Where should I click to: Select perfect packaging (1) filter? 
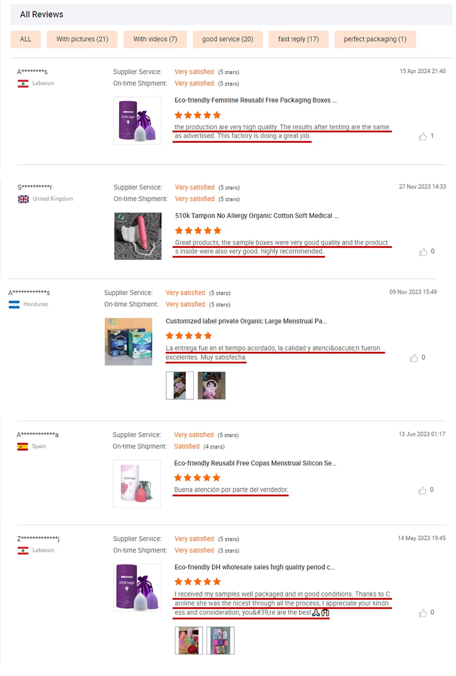click(x=375, y=39)
